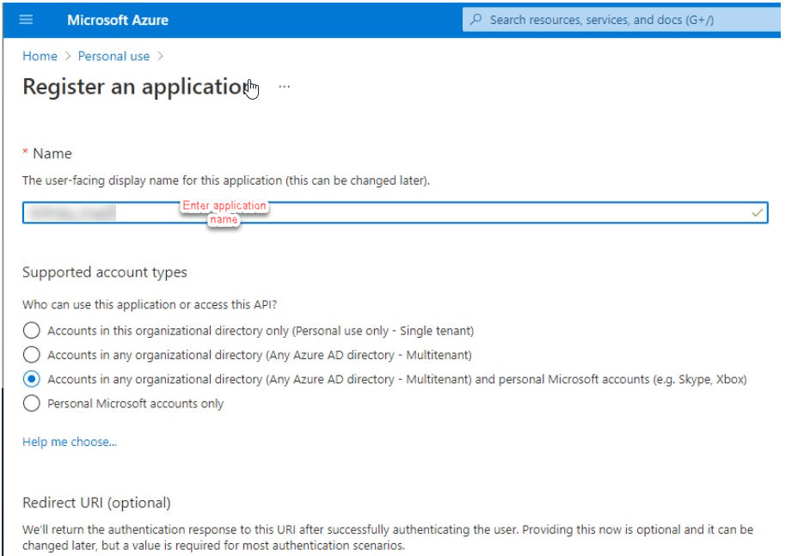Click inside the application Name text field

(396, 212)
